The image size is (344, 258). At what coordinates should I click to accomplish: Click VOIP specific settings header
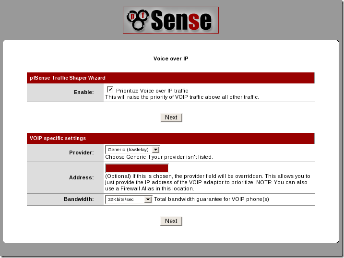click(x=171, y=138)
